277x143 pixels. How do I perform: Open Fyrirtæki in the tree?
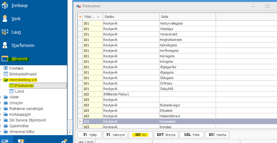pos(16,68)
